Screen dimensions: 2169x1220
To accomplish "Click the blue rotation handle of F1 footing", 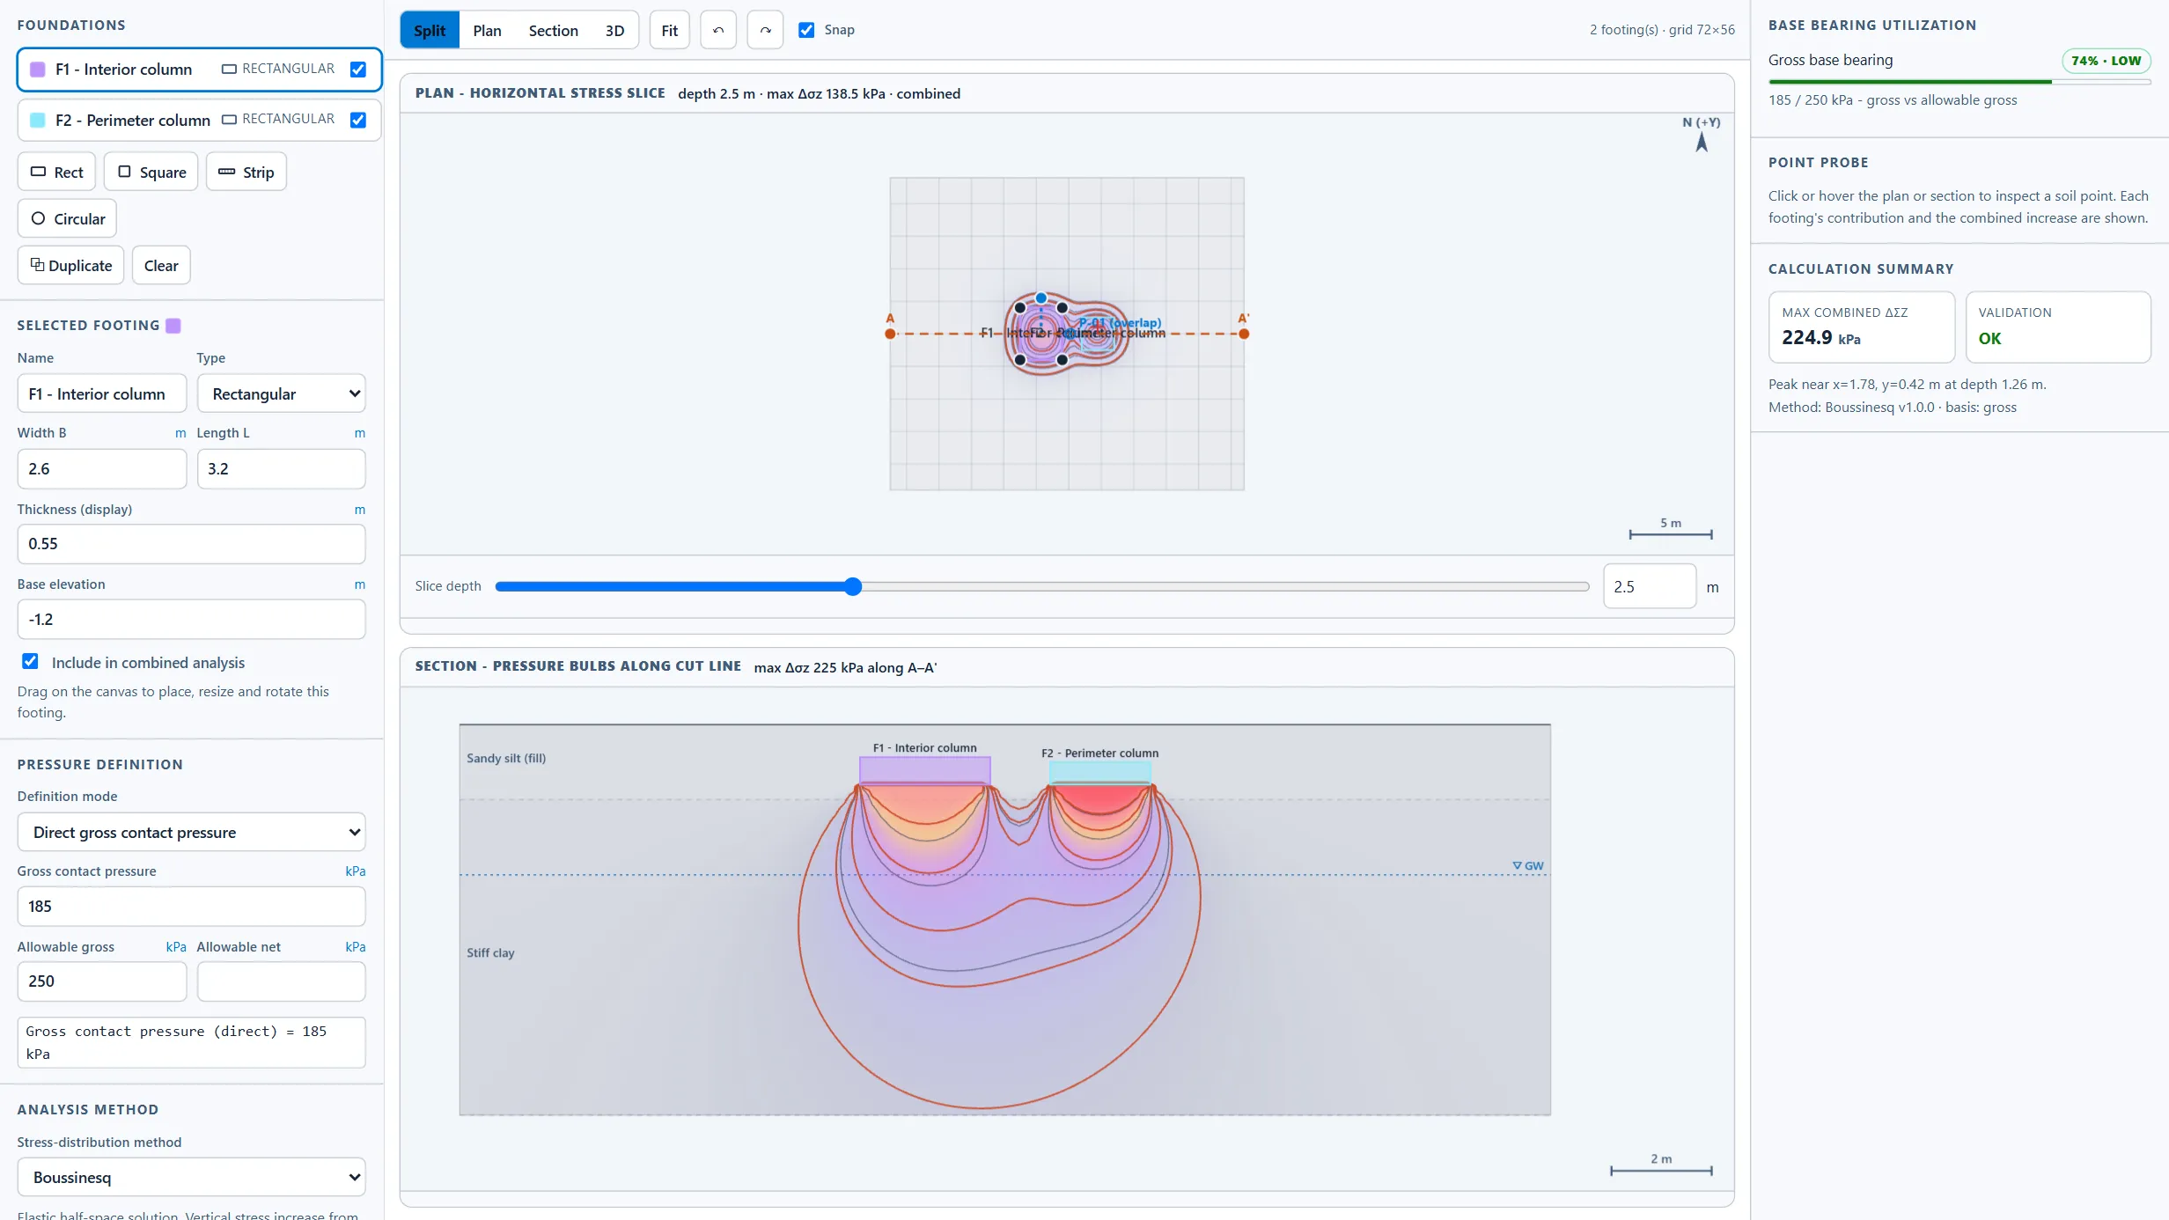I will (1041, 298).
